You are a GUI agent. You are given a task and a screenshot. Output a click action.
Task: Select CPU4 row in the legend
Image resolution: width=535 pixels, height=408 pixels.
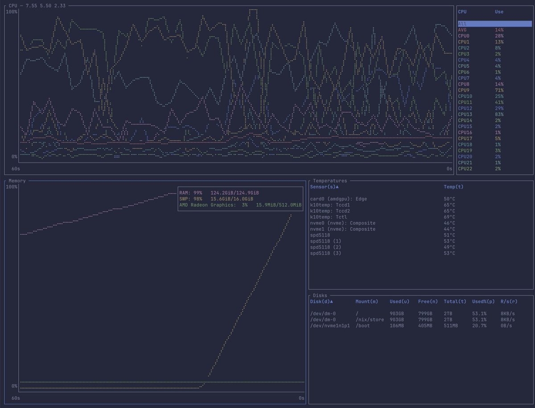coord(494,60)
